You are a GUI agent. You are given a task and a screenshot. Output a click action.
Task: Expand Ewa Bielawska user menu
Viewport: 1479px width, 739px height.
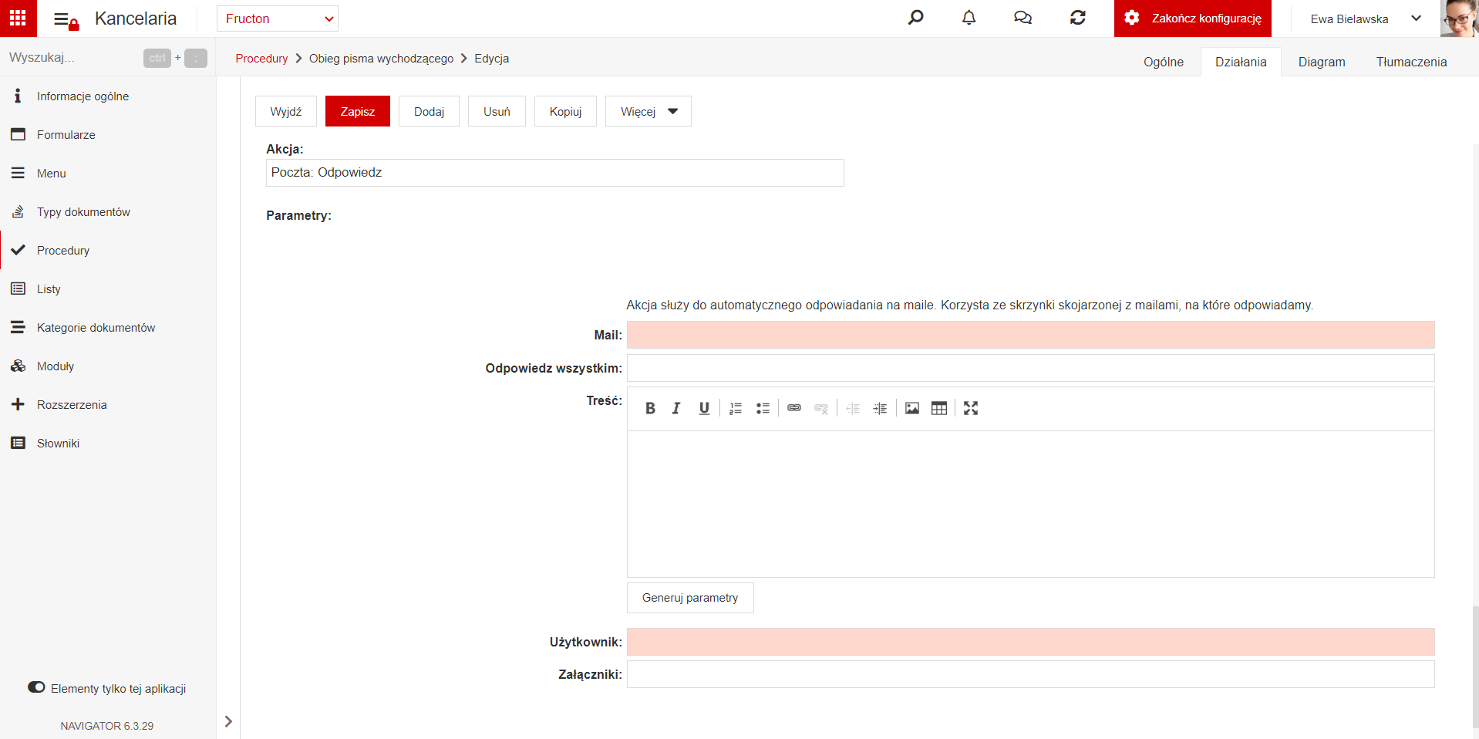(x=1365, y=19)
